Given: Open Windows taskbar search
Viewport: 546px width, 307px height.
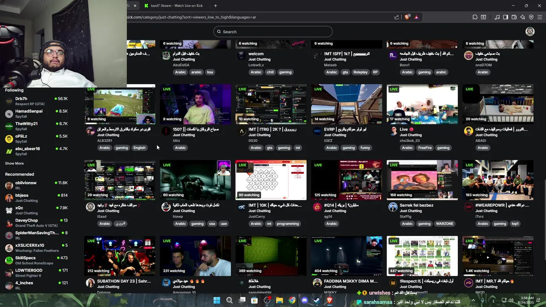Looking at the screenshot, I should pos(229,300).
